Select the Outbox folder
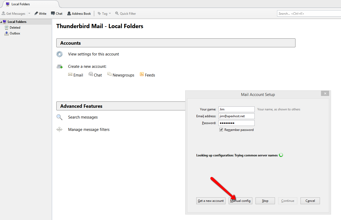 [15, 33]
